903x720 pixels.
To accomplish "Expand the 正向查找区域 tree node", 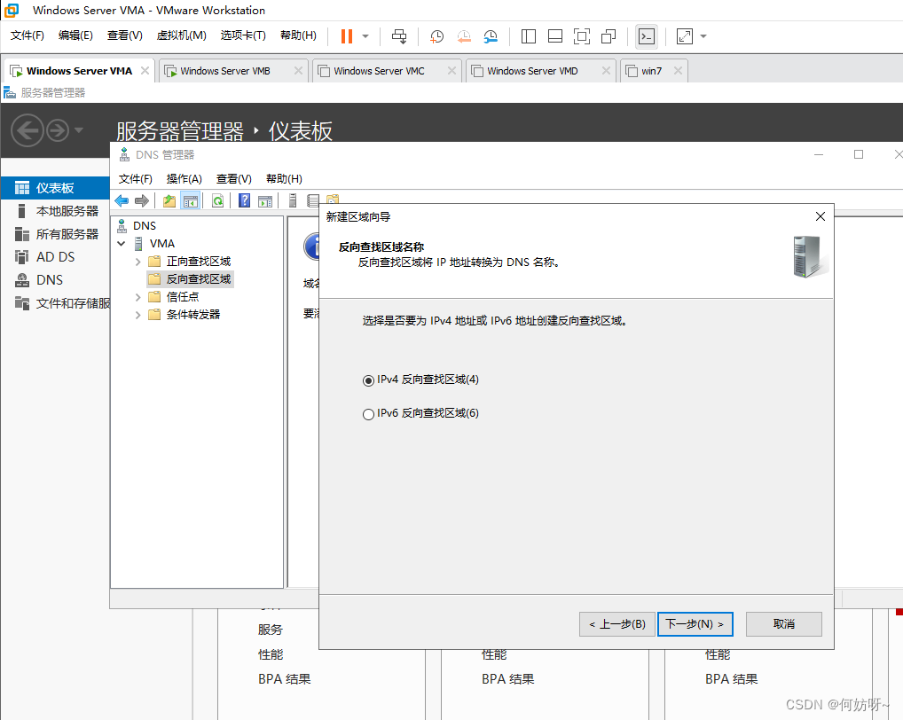I will point(137,262).
